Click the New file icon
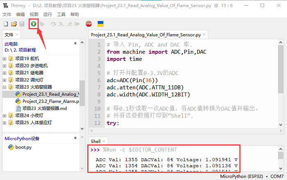Screen dimensions: 287x180 [x=6, y=24]
